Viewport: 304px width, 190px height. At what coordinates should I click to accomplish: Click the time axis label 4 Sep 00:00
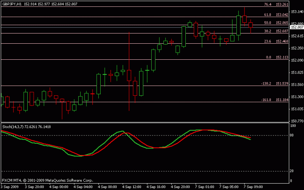59,187
